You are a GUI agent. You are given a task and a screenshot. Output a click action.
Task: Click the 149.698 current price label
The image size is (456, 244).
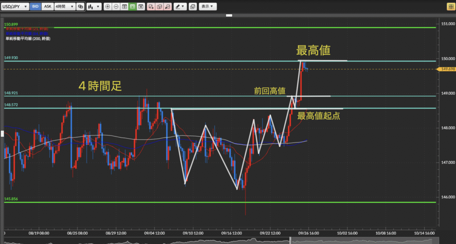447,69
